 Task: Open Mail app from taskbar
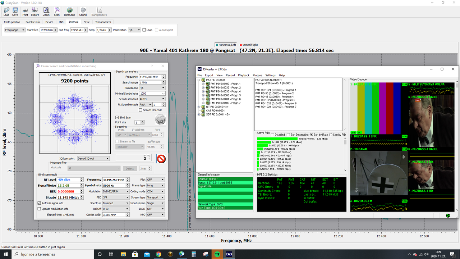click(147, 254)
